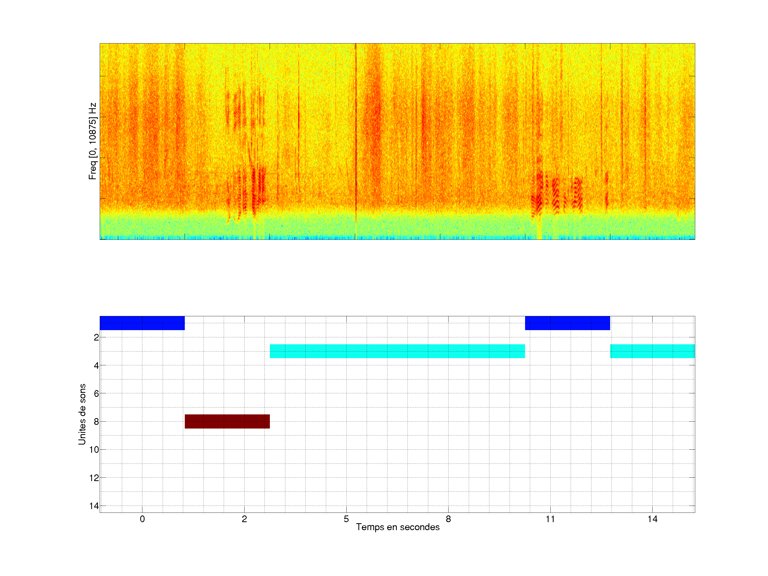Click the 'Unites de sons' axis label
The image size is (768, 576).
(x=82, y=414)
